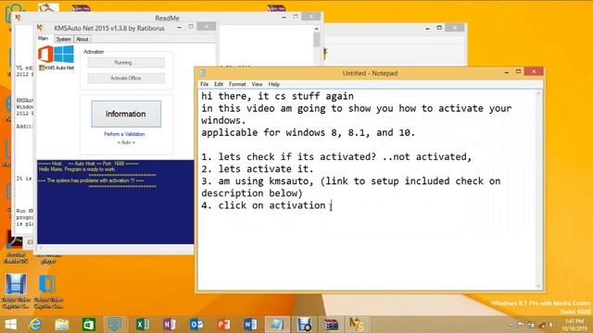The image size is (593, 333).
Task: Click the line 'hi there, it cs stuff again'
Action: [277, 96]
